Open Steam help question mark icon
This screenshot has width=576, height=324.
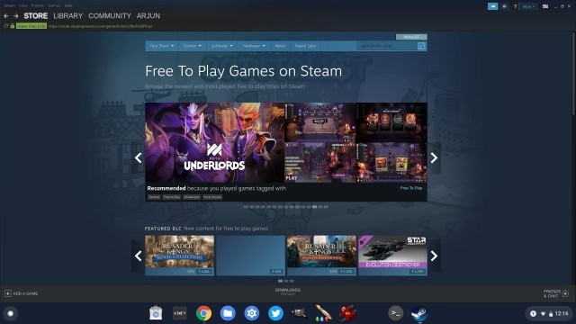pyautogui.click(x=515, y=6)
